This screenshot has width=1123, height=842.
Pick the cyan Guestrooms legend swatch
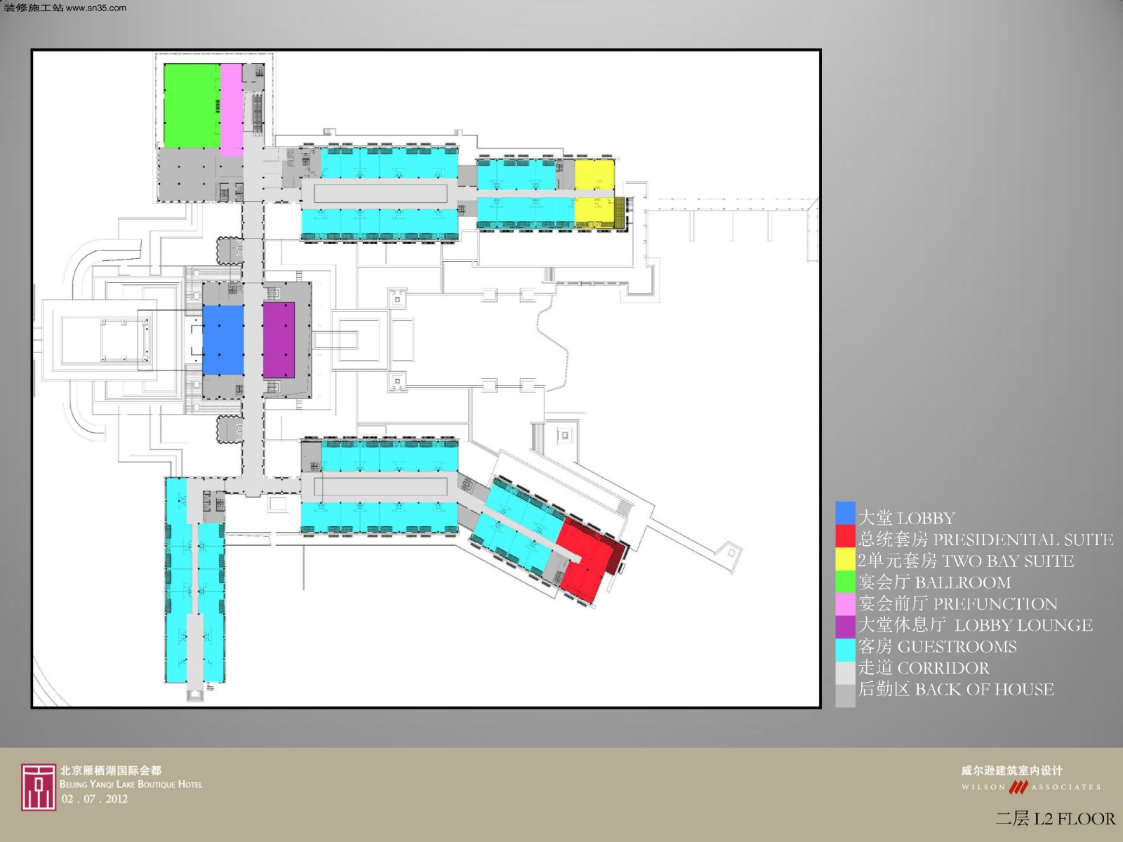point(846,650)
